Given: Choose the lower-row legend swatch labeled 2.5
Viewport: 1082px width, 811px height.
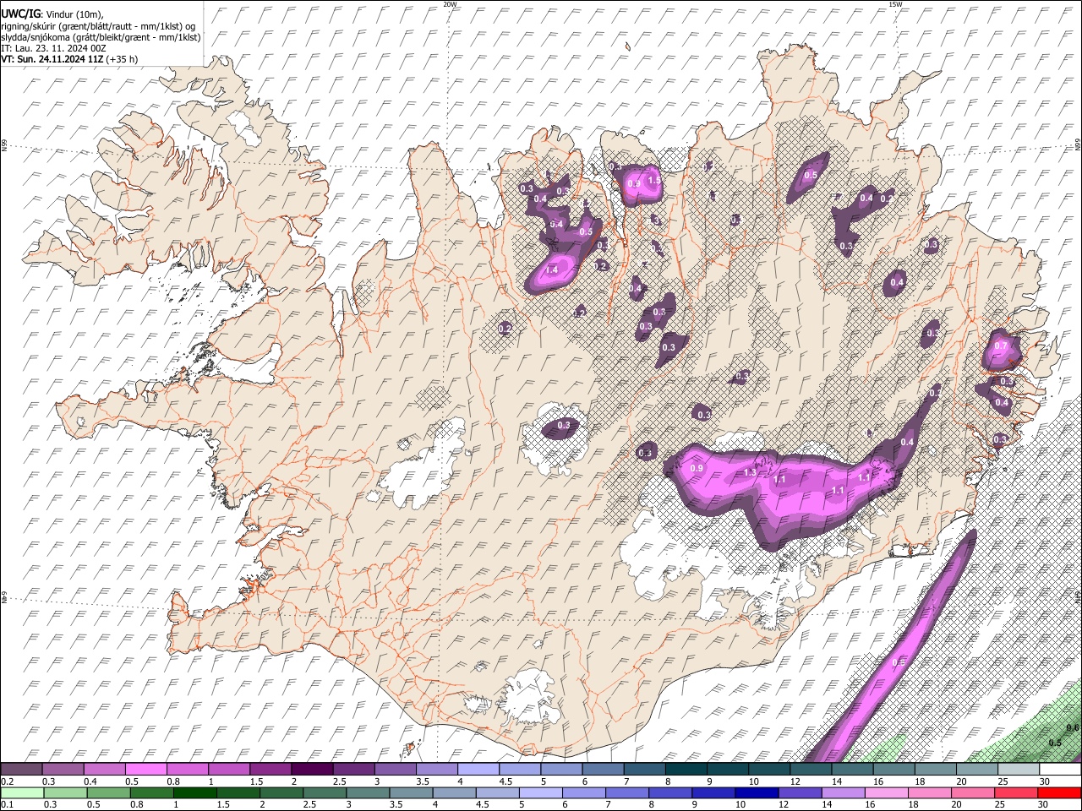Looking at the screenshot, I should [324, 792].
